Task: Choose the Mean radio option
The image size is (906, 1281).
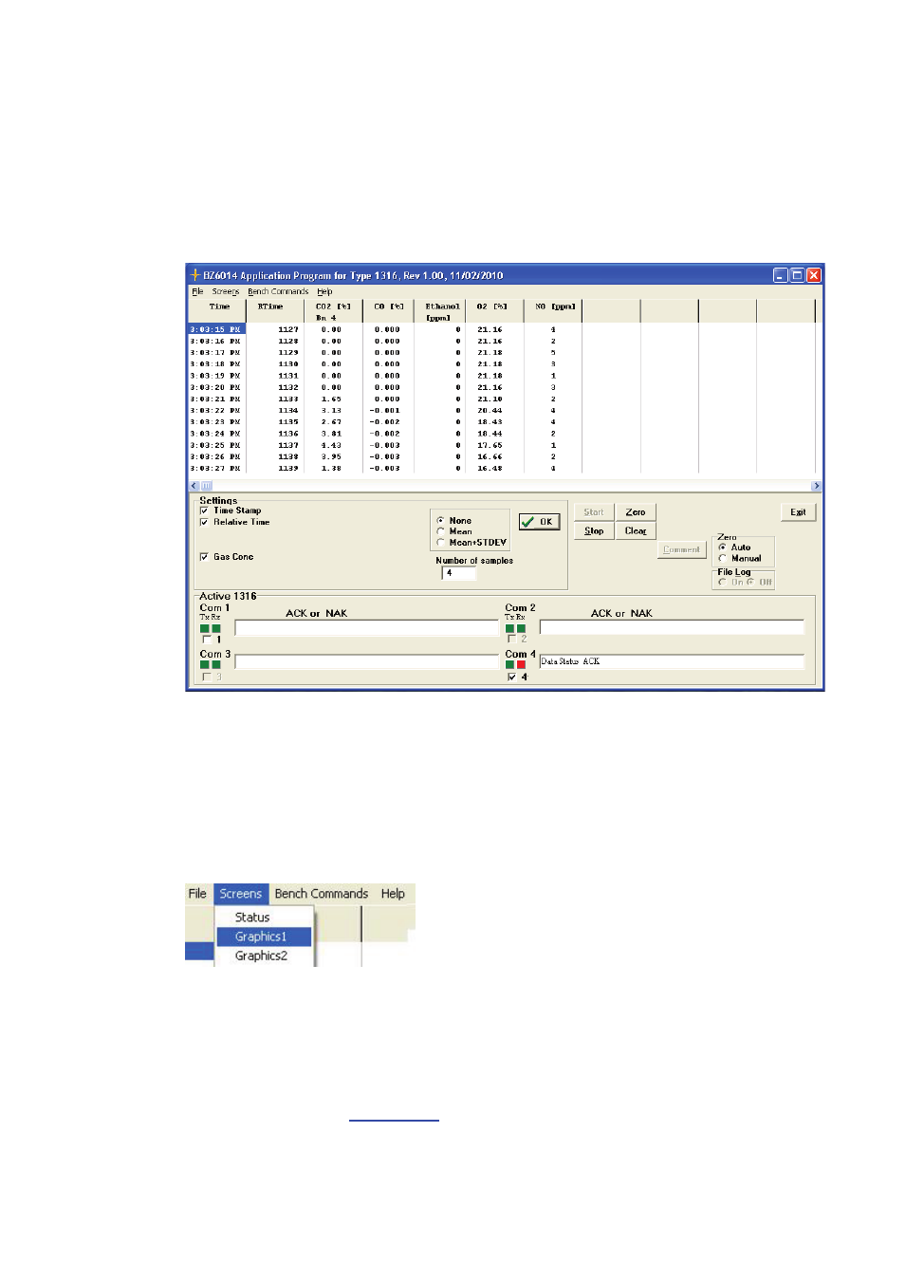Action: [x=440, y=531]
